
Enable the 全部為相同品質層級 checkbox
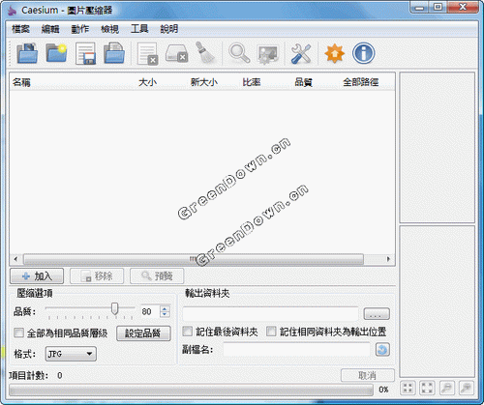[x=18, y=333]
